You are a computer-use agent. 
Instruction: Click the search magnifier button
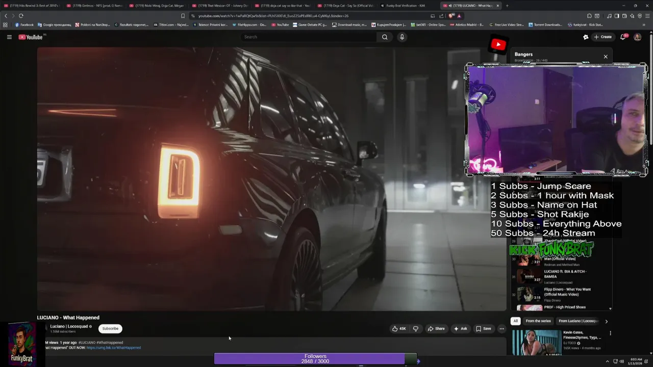coord(385,37)
